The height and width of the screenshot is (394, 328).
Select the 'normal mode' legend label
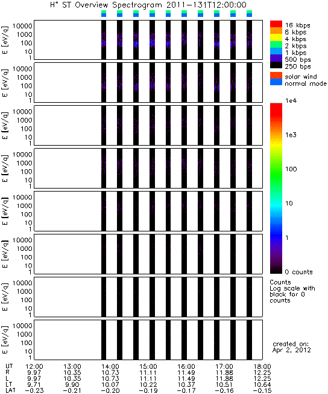tap(306, 83)
